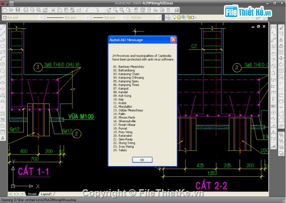Select the Table draw tool
Viewport: 286px width, 203px height.
[x=3, y=132]
